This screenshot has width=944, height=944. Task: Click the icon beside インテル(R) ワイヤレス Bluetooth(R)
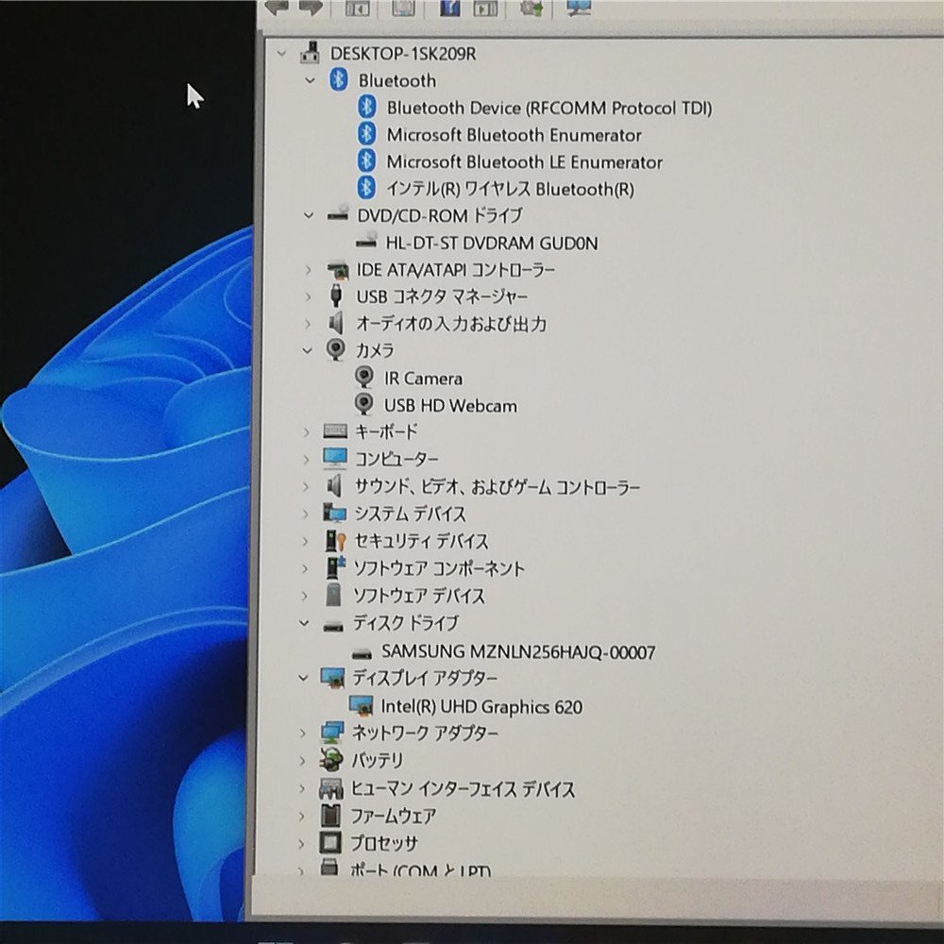[366, 188]
